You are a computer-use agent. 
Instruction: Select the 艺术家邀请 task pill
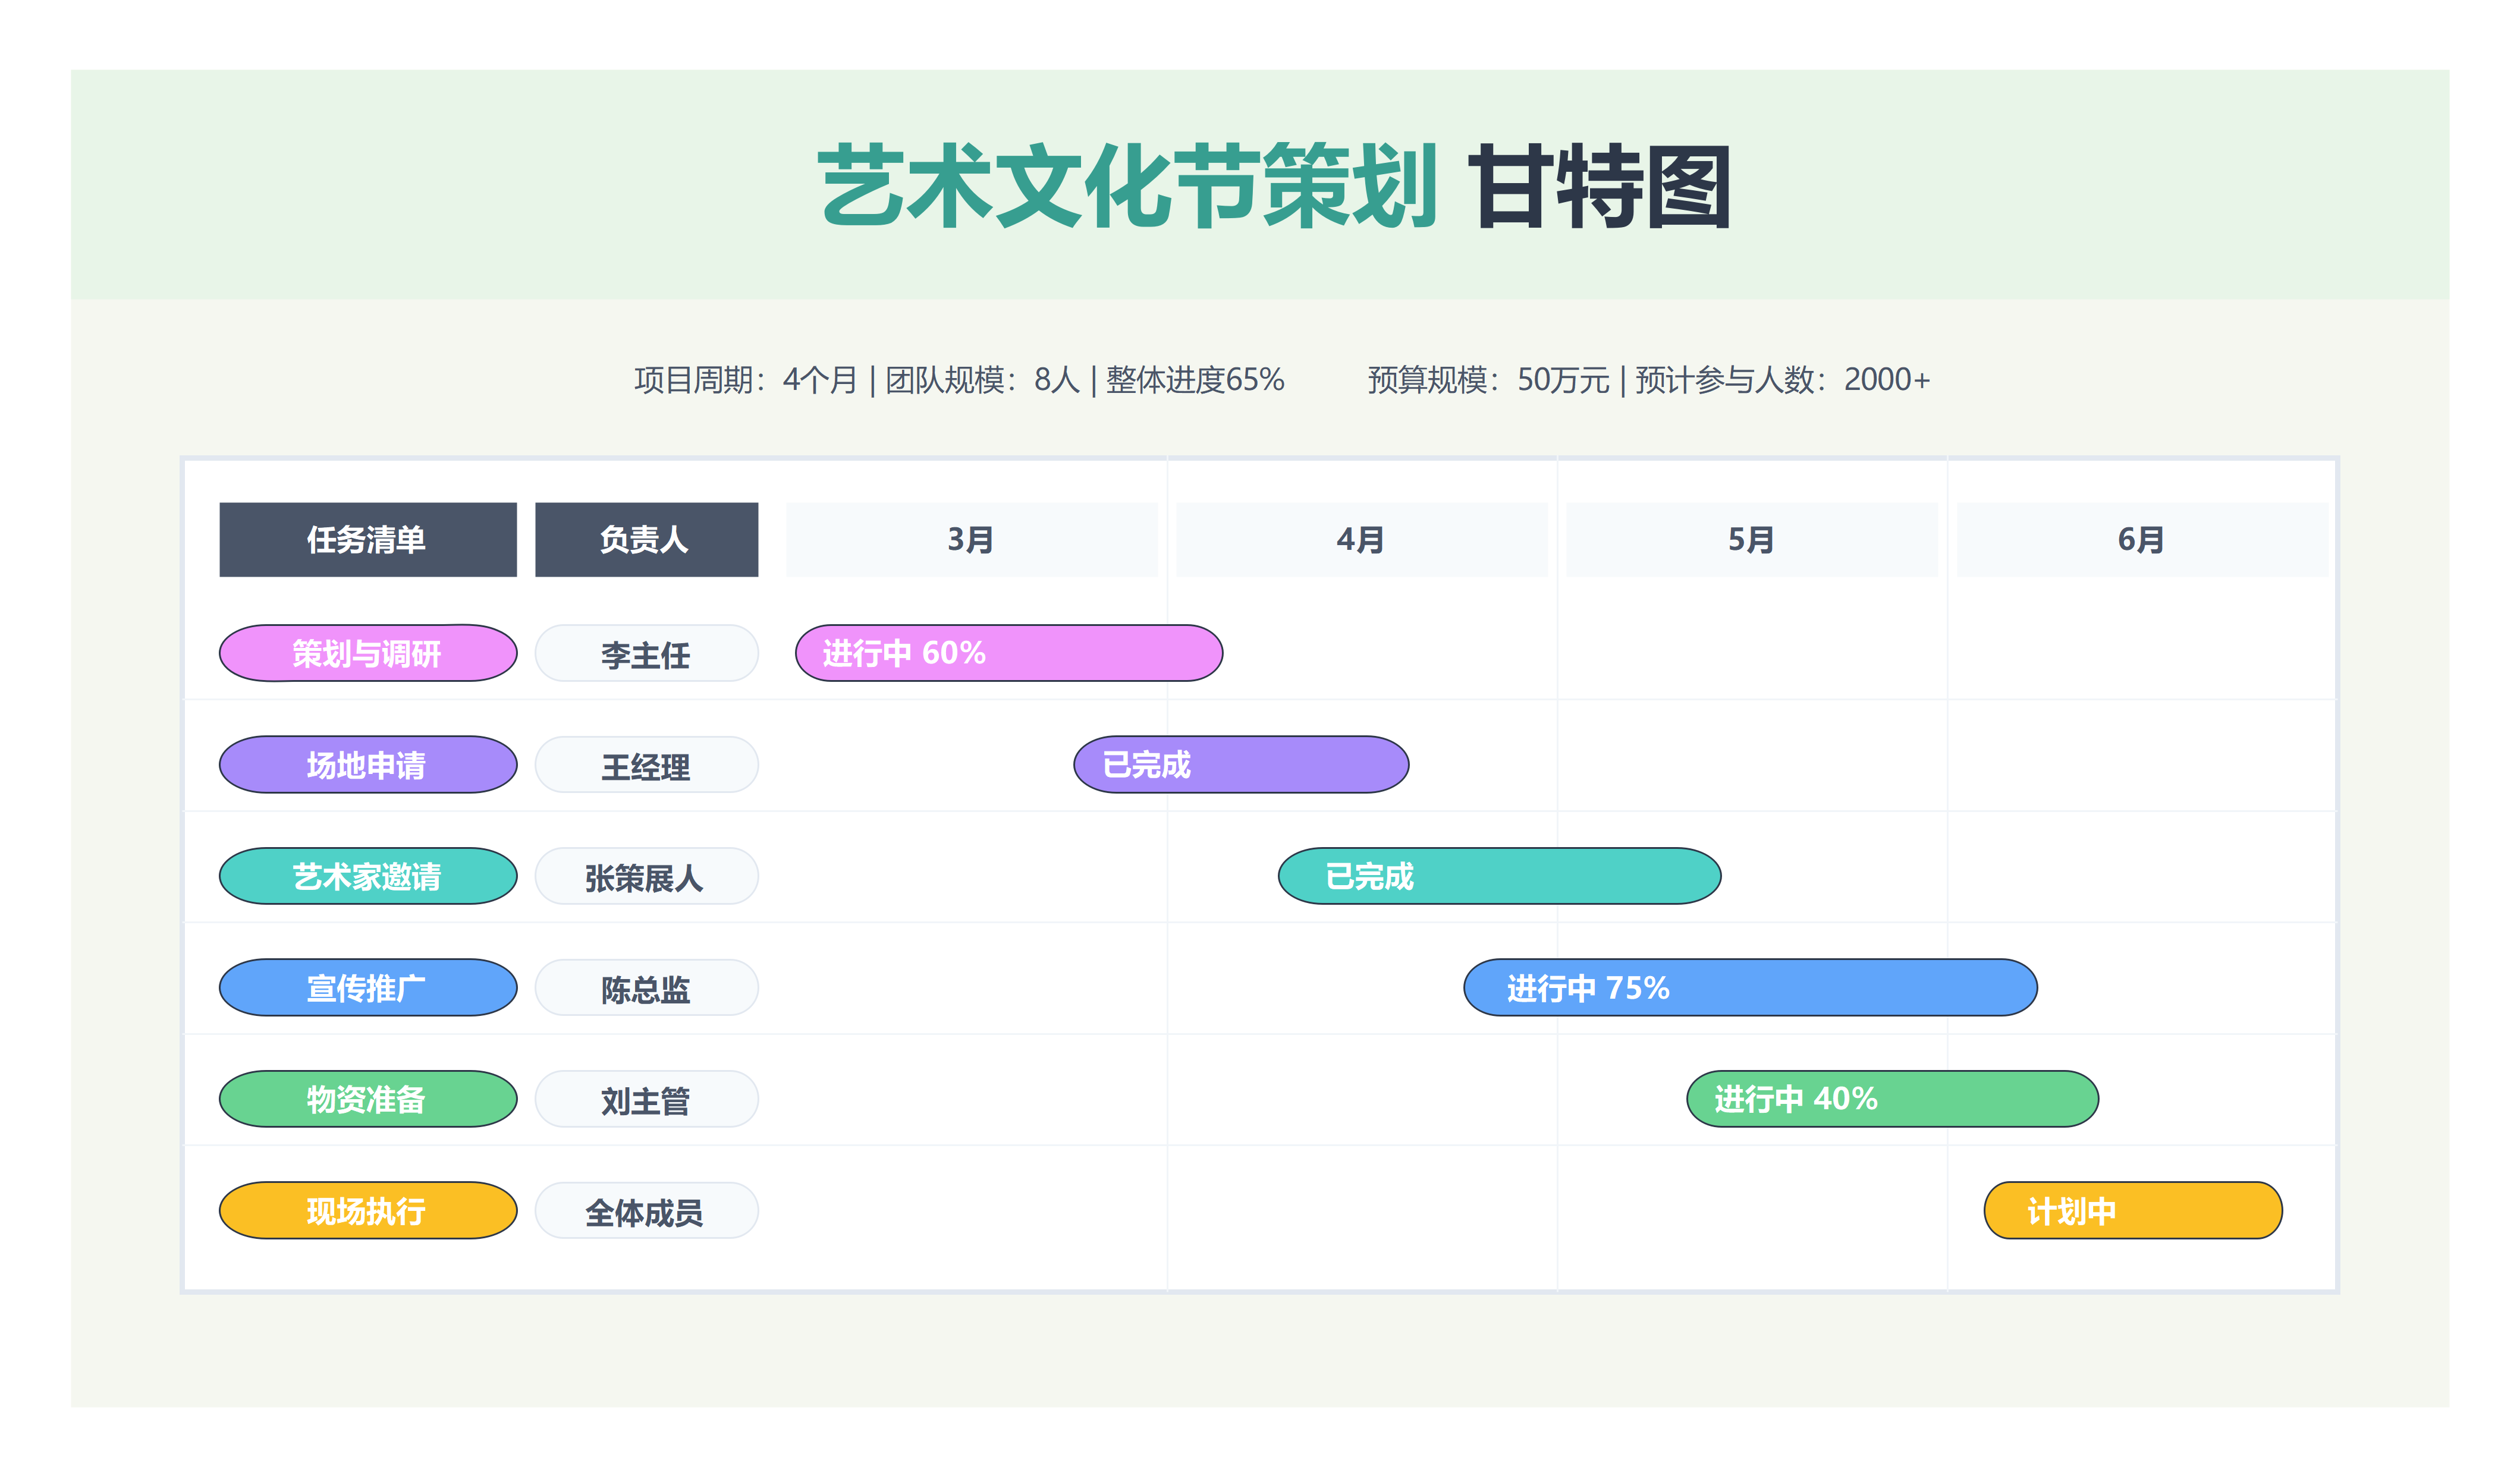(367, 876)
